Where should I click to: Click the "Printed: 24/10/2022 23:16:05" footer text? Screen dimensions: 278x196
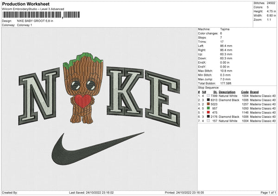[x=184, y=193]
